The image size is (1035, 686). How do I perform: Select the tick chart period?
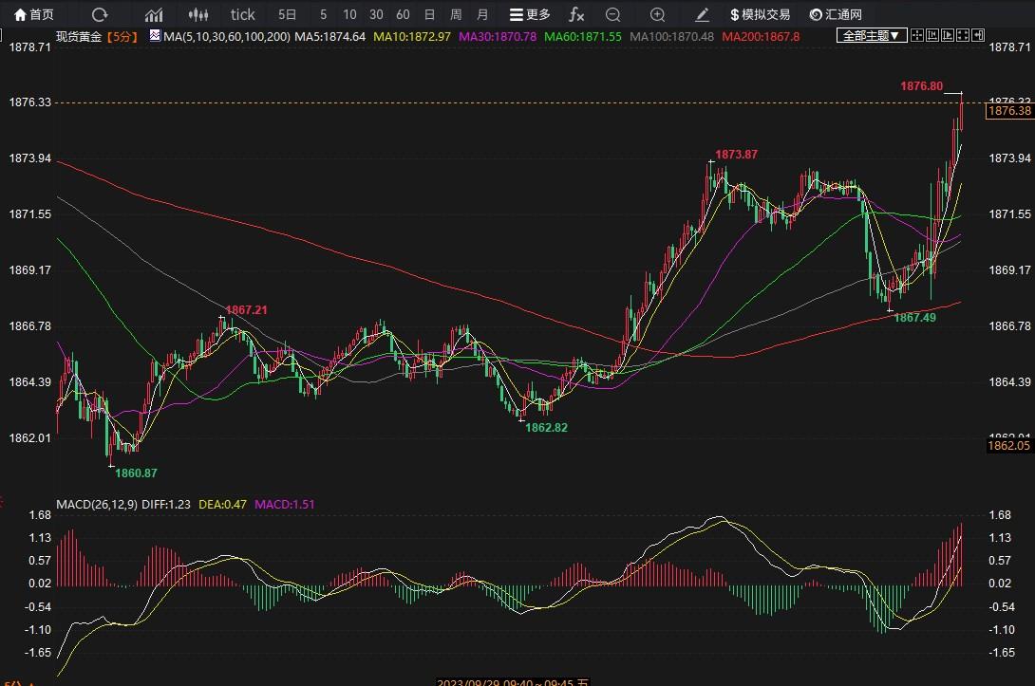[243, 14]
